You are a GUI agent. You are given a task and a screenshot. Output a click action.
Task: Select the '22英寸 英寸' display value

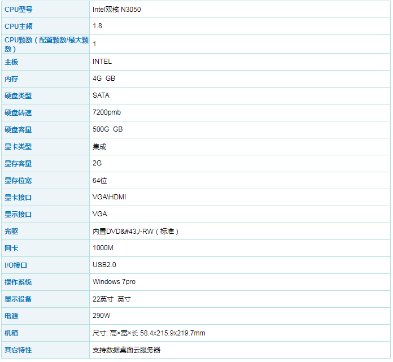[x=112, y=299]
